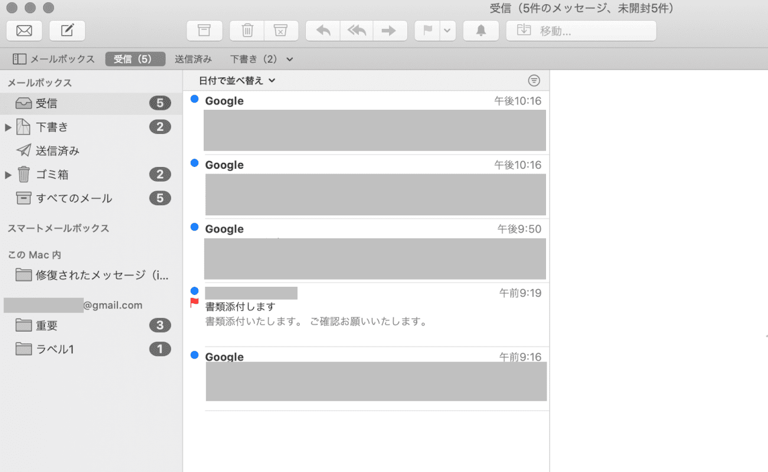Click 午前9:19 timestamp on flagged message
The height and width of the screenshot is (472, 768).
click(x=520, y=293)
